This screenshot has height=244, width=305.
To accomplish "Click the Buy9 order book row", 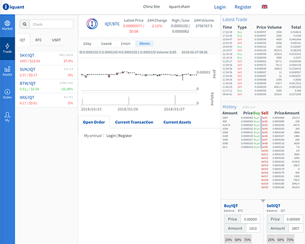I will [x=241, y=147].
